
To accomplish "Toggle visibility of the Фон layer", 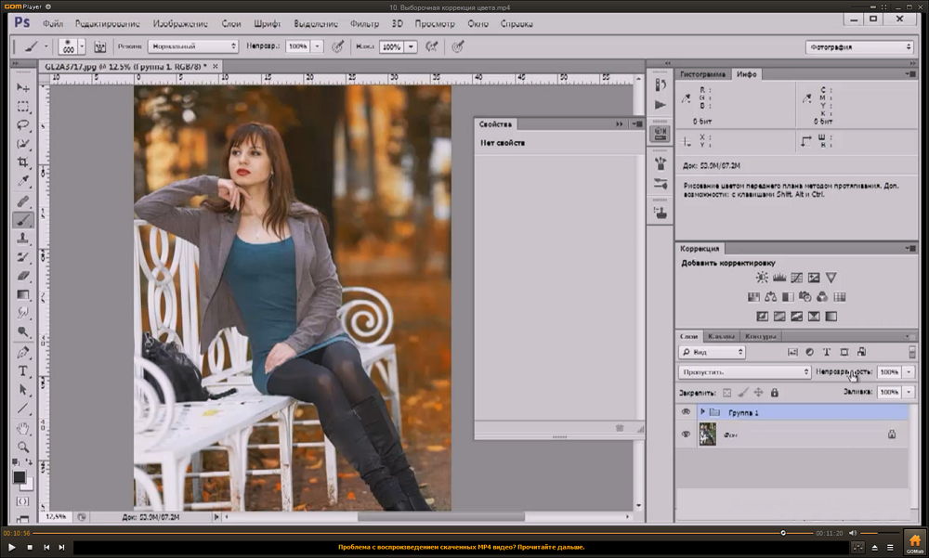I will 687,434.
